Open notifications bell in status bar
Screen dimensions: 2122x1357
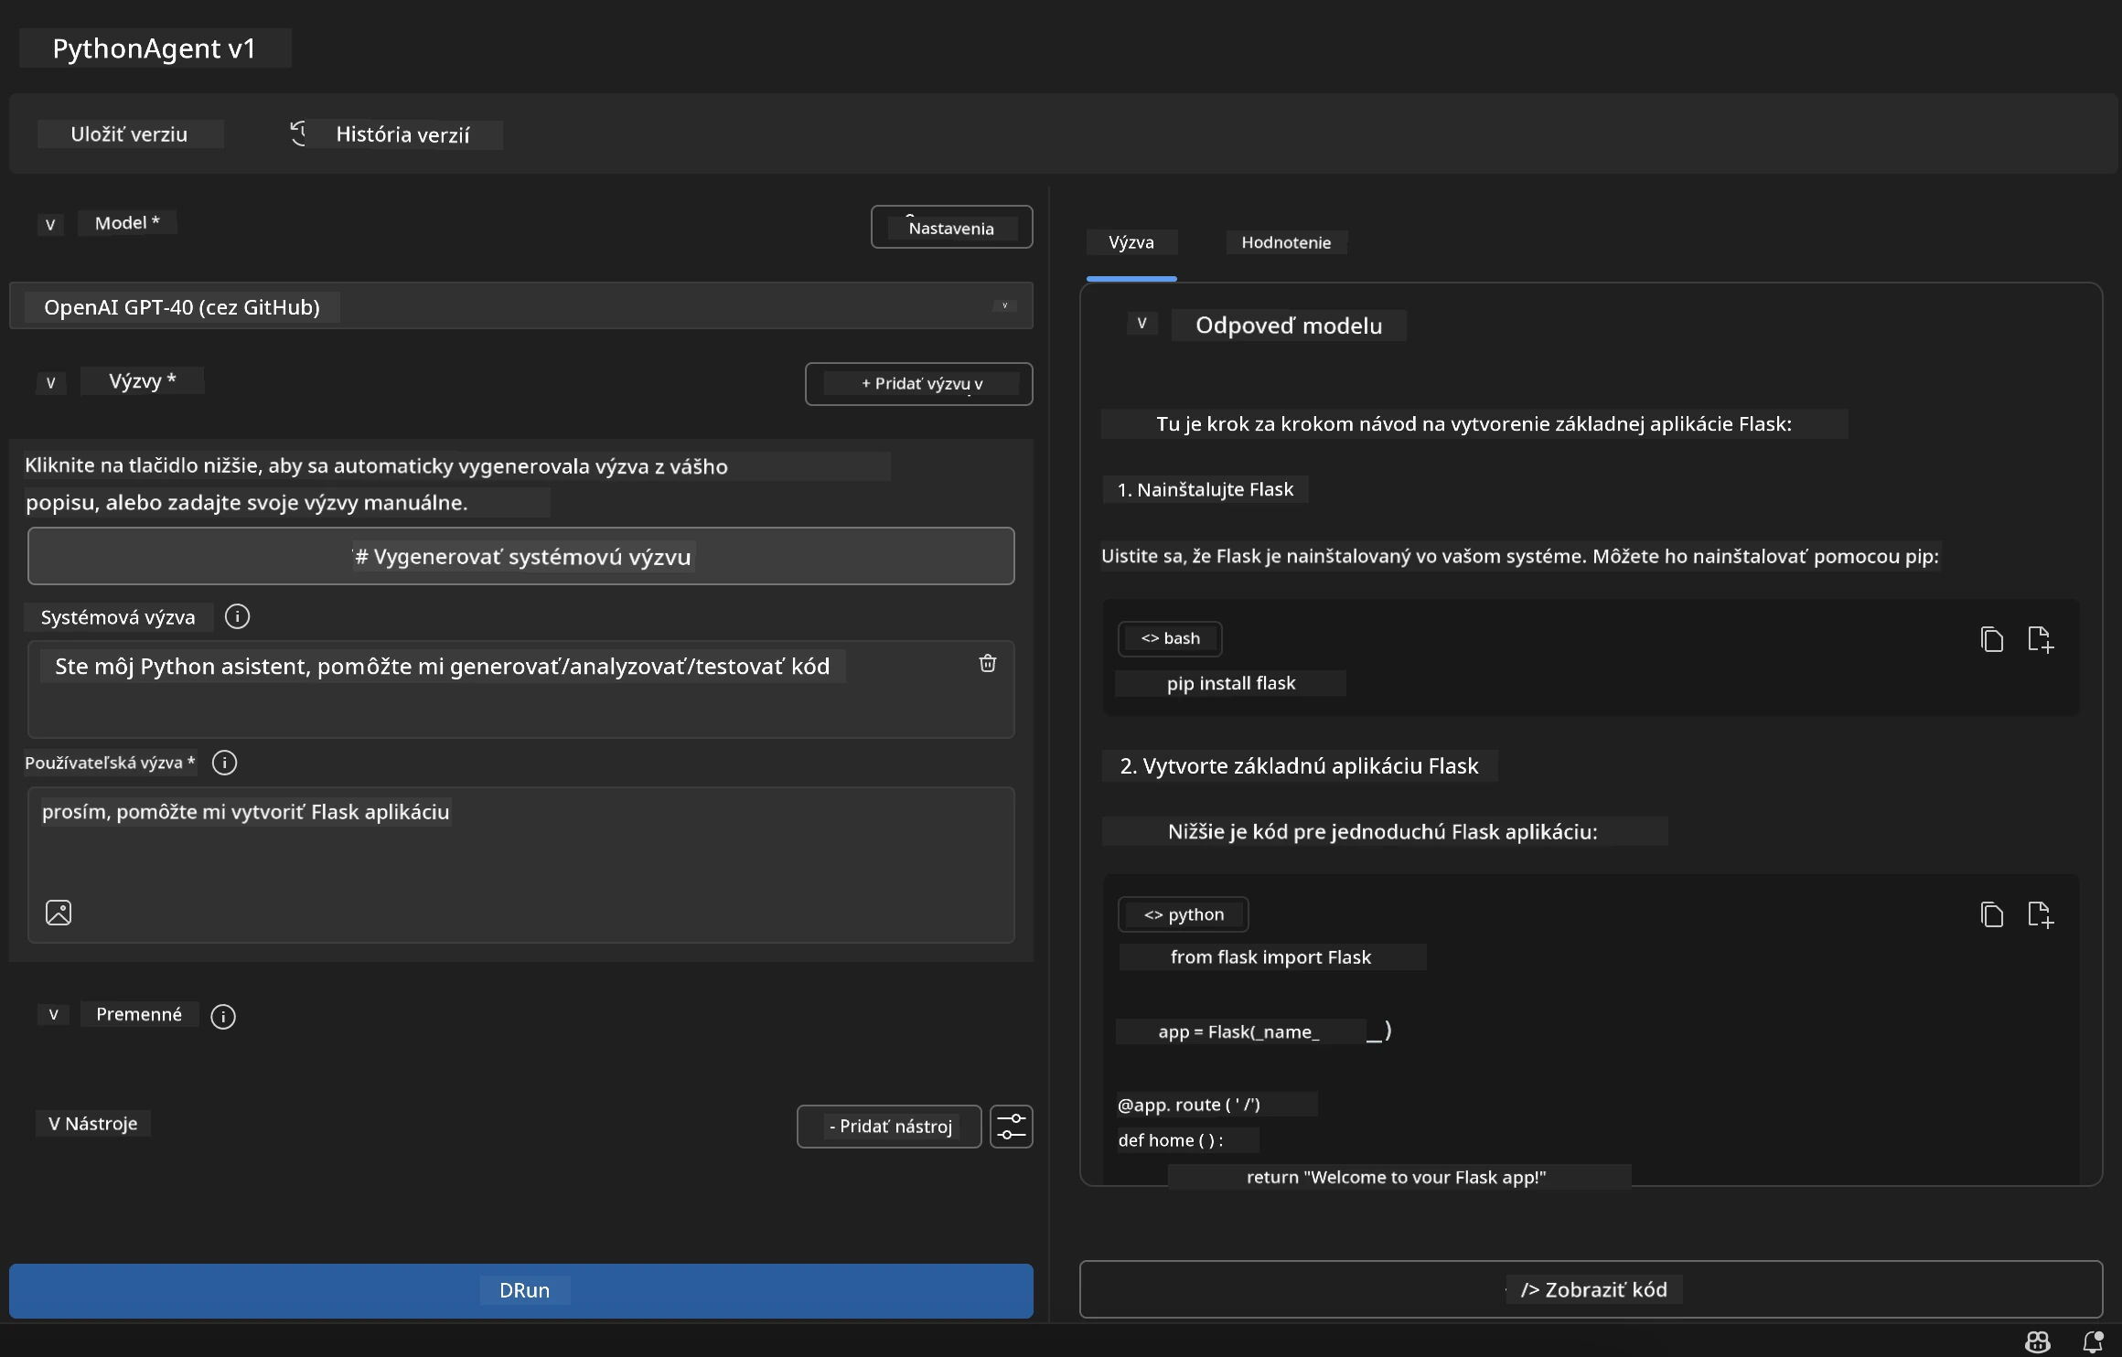coord(2093,1341)
